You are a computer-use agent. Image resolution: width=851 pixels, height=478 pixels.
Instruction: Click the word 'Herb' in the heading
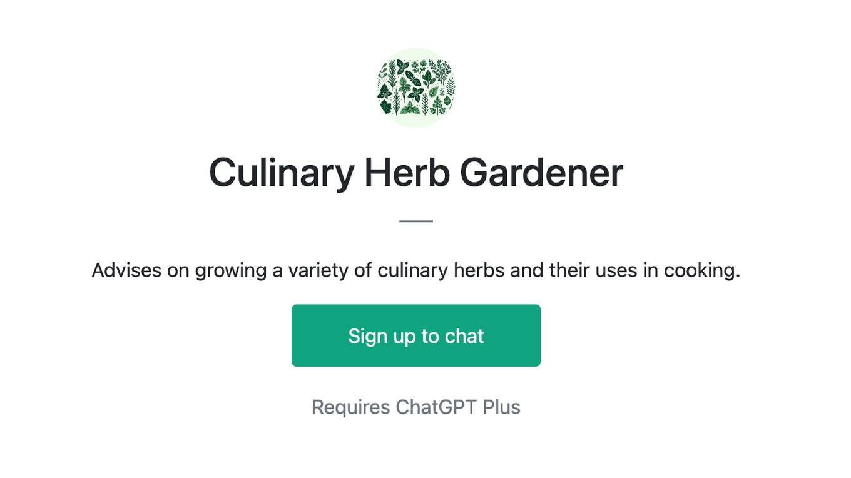pos(407,173)
